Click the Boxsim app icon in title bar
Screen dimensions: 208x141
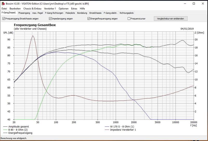pyautogui.click(x=3, y=4)
